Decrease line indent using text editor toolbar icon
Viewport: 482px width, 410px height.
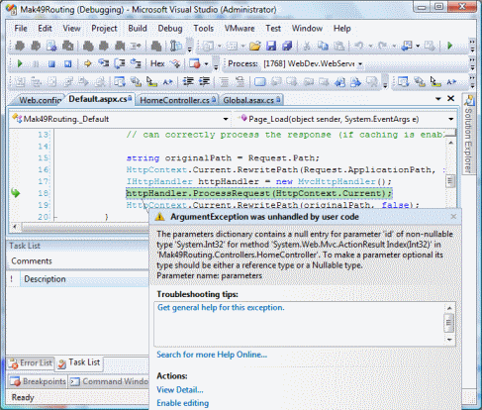pyautogui.click(x=188, y=81)
